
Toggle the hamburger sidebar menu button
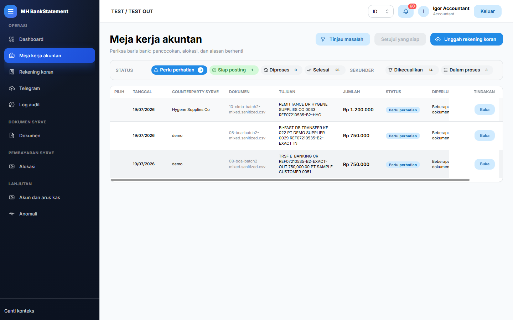(11, 11)
